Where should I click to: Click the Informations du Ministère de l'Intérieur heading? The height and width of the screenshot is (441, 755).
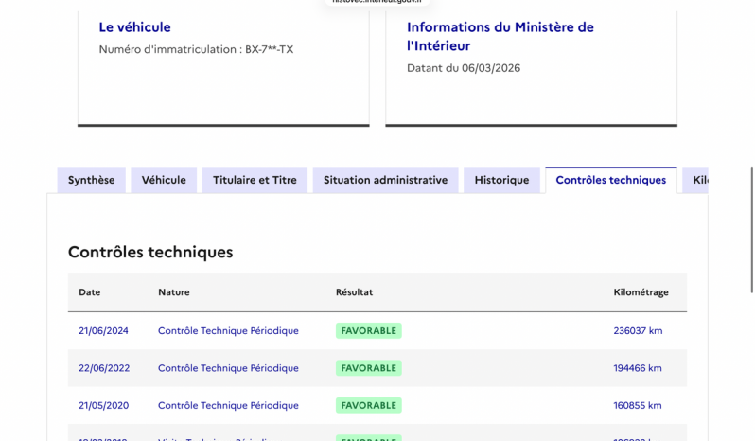tap(500, 36)
